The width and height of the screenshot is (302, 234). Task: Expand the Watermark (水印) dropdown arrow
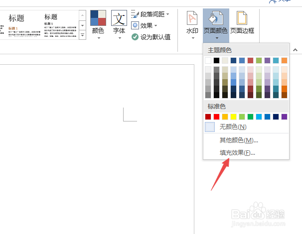(193, 38)
